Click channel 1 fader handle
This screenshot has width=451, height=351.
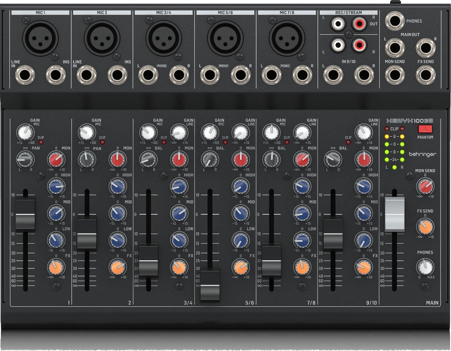click(25, 214)
